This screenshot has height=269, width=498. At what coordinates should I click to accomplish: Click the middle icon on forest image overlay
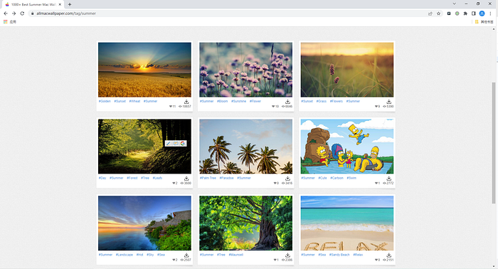(x=176, y=144)
